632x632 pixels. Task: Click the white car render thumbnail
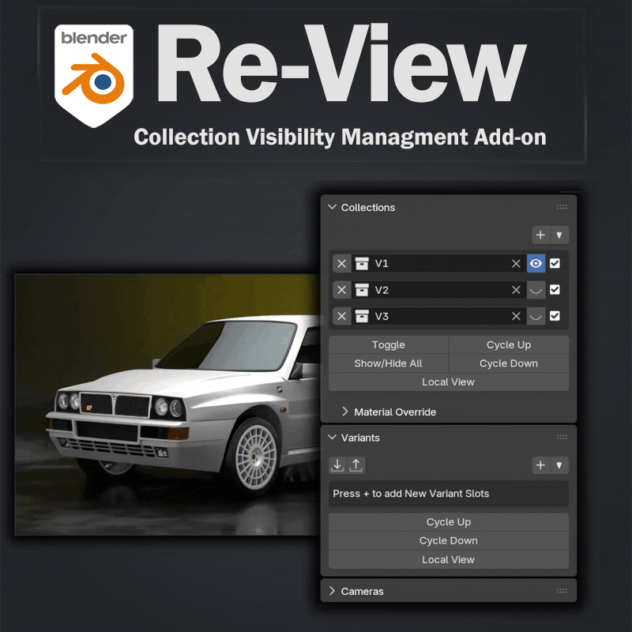pyautogui.click(x=167, y=404)
